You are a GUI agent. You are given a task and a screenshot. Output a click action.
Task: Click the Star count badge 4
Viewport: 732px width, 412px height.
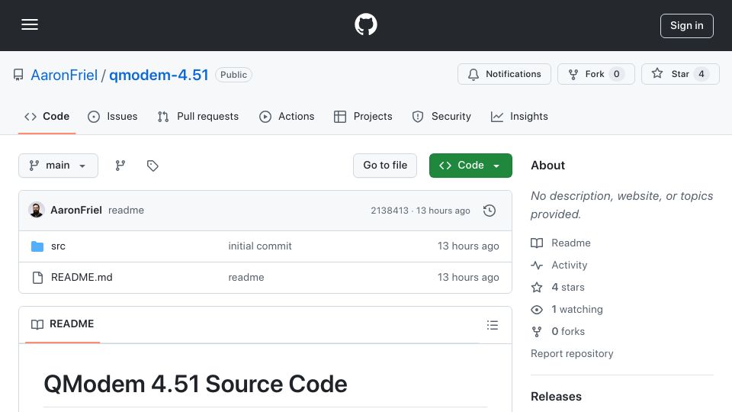coord(701,74)
